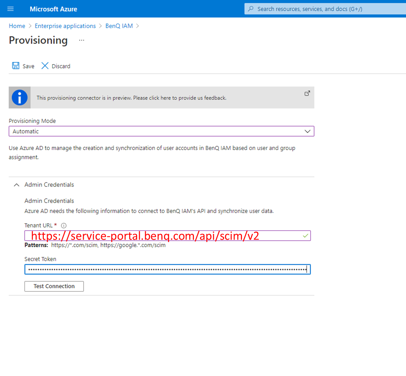Click the info icon beside Tenant URL

[63, 225]
